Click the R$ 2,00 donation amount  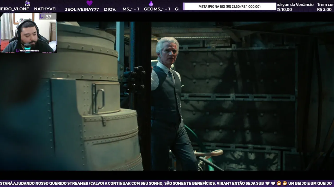324,10
